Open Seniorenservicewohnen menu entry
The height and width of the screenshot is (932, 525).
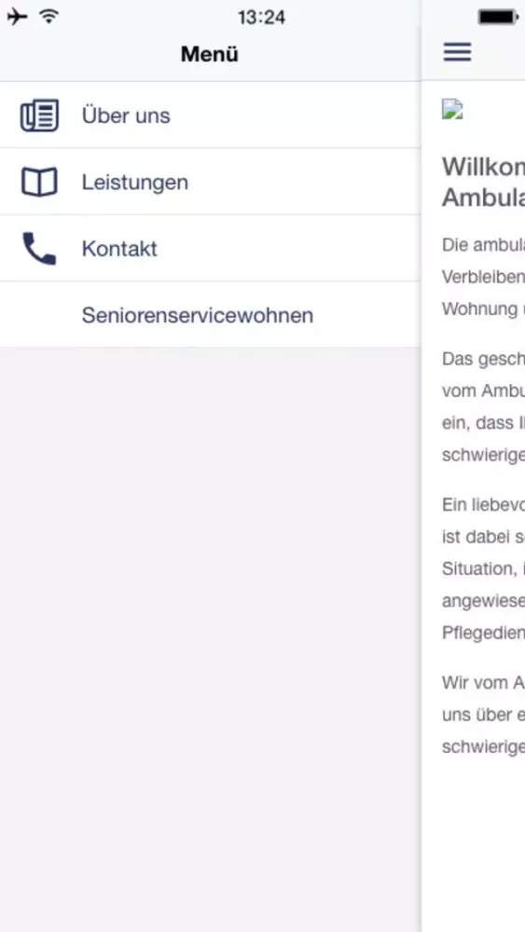point(210,315)
